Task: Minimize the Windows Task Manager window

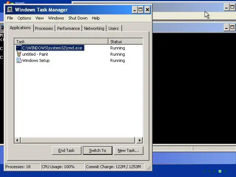Action: click(x=135, y=10)
